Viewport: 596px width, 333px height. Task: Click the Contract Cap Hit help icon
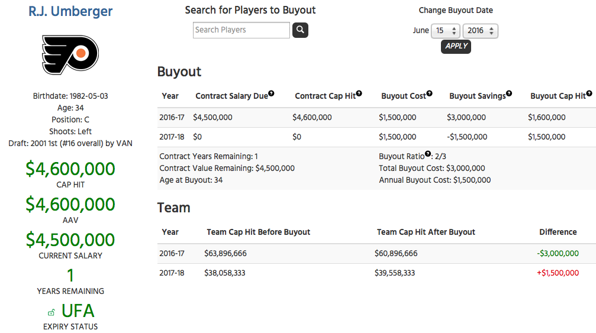[359, 93]
